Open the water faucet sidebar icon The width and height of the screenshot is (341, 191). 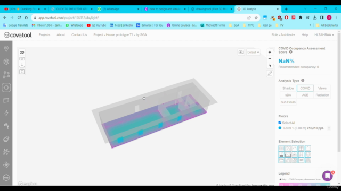(6, 126)
